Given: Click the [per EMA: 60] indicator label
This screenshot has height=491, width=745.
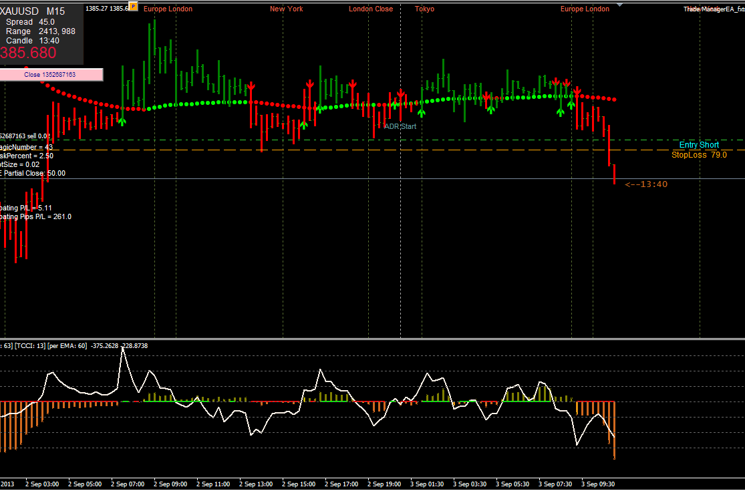Looking at the screenshot, I should click(x=67, y=345).
